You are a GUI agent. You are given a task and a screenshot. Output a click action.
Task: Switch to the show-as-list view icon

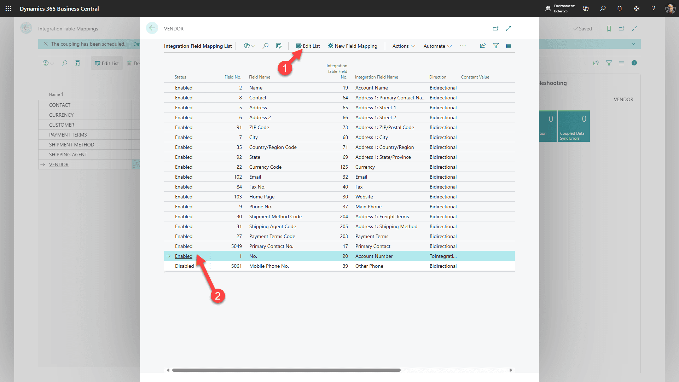pyautogui.click(x=509, y=46)
